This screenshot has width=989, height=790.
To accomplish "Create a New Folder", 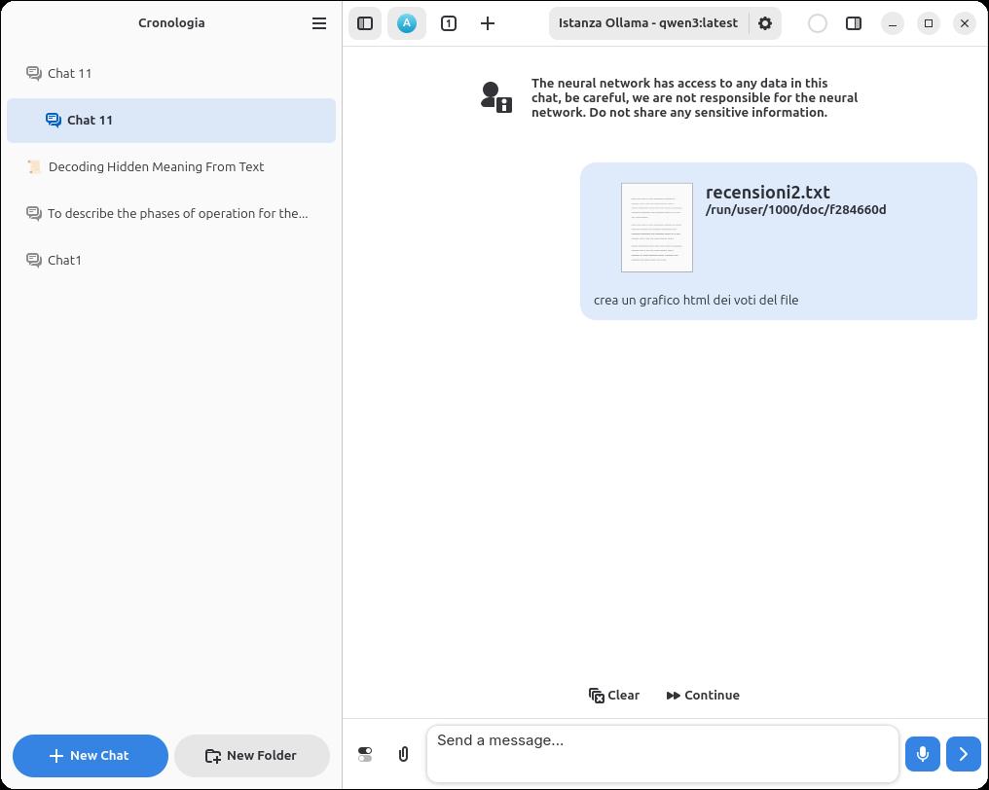I will click(x=252, y=755).
